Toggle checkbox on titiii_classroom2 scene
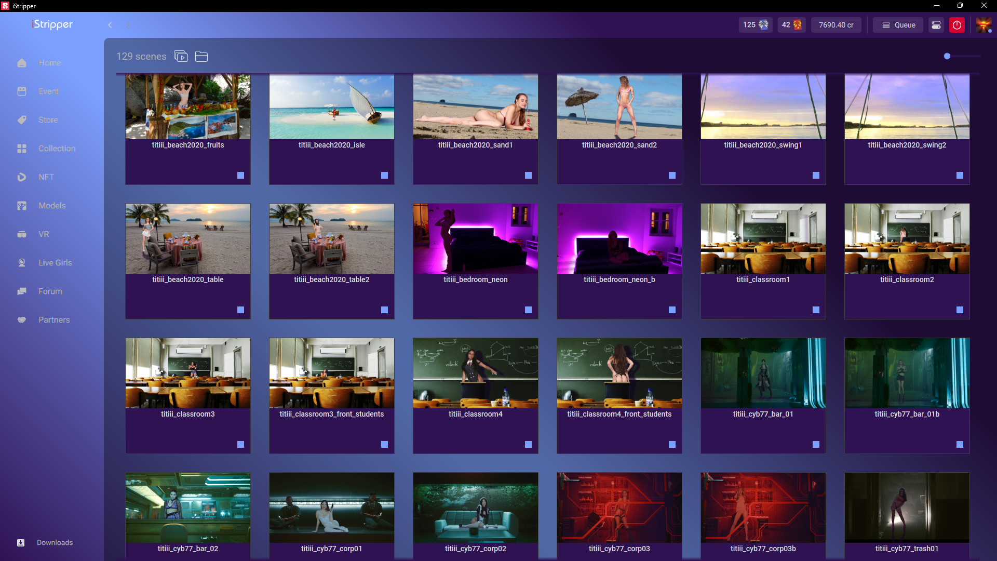This screenshot has width=997, height=561. click(960, 310)
